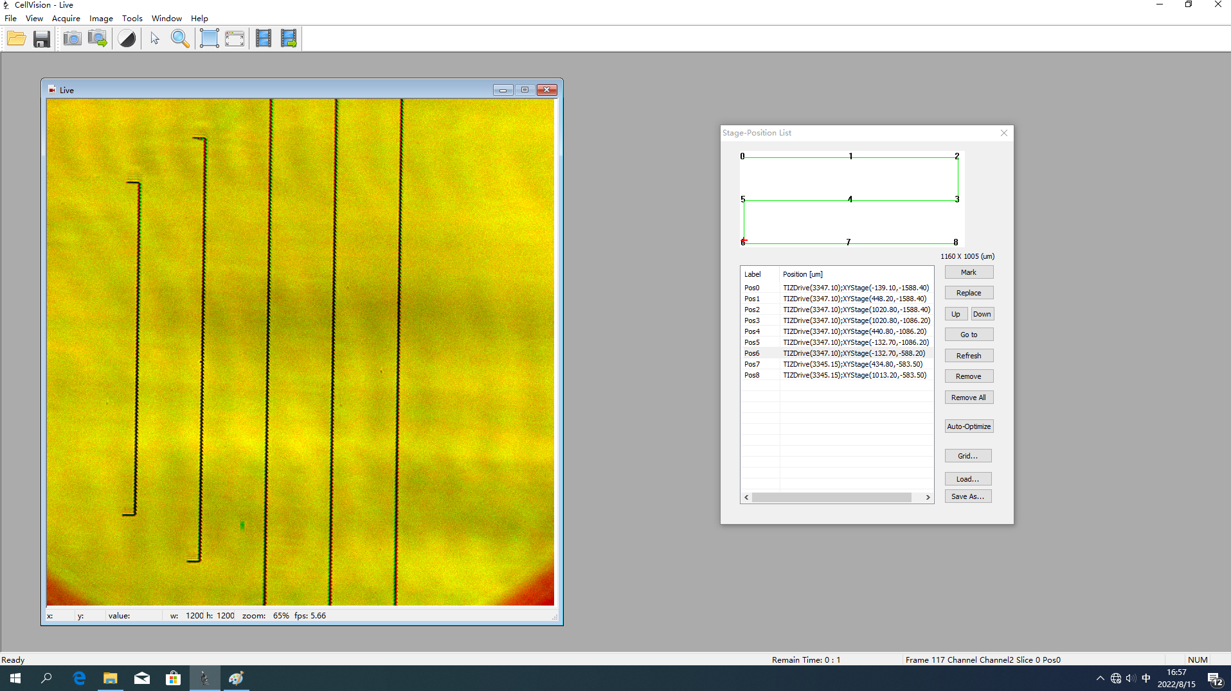Image resolution: width=1231 pixels, height=691 pixels.
Task: Click the blue rectangle region selection icon
Action: tap(210, 39)
